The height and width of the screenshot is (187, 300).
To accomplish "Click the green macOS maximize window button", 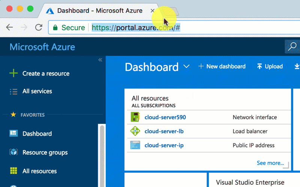I will click(30, 9).
